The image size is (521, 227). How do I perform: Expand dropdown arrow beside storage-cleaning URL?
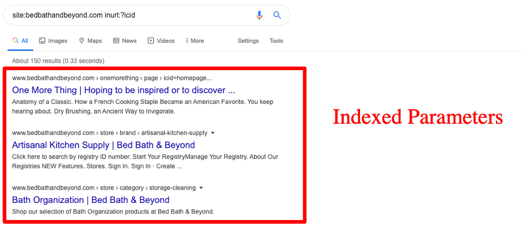coord(201,188)
